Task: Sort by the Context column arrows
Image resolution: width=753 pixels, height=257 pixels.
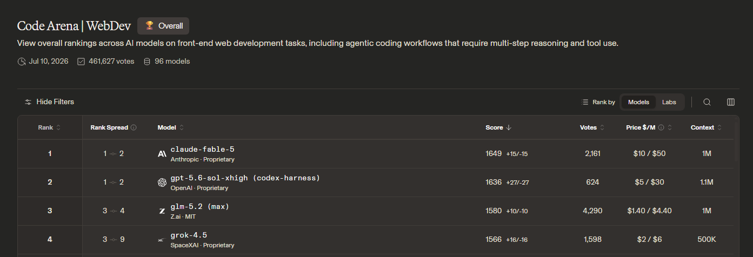Action: click(719, 128)
